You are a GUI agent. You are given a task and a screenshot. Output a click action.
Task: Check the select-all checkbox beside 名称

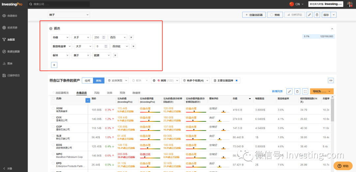click(53, 98)
